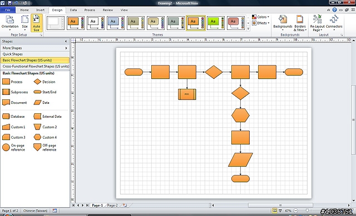
Task: Expand the Themes gallery more arrow
Action: coord(248,28)
